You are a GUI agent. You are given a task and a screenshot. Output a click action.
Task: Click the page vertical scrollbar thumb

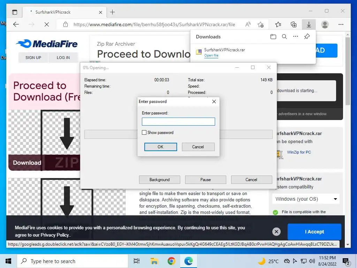348,71
